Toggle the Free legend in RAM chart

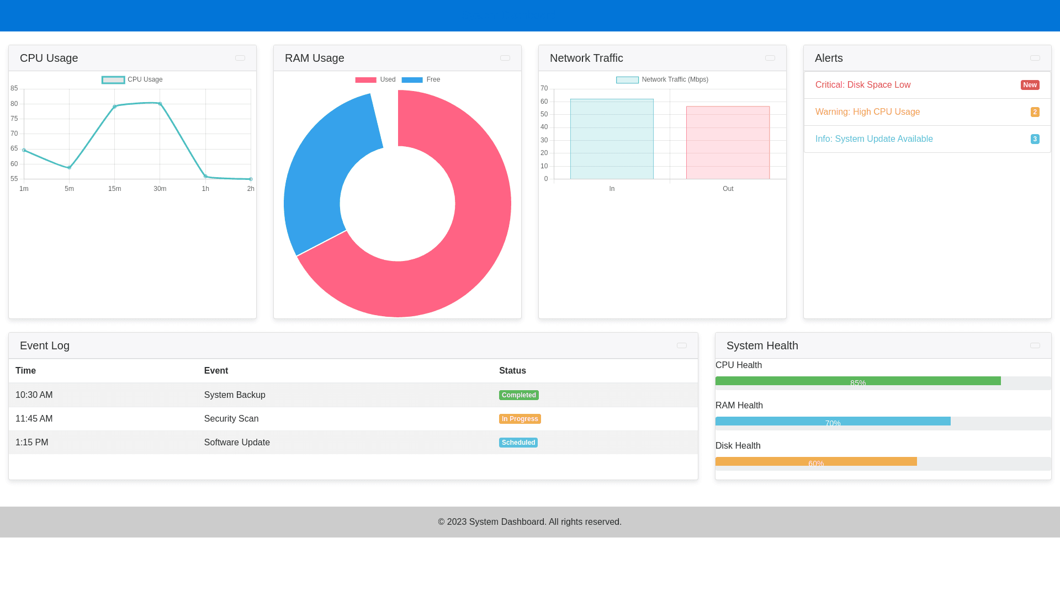421,79
